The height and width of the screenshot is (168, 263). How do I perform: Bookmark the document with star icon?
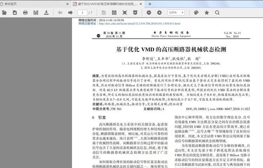click(x=207, y=13)
